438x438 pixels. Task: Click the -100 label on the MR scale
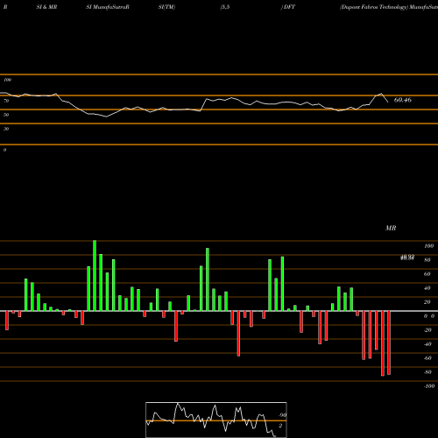429,386
